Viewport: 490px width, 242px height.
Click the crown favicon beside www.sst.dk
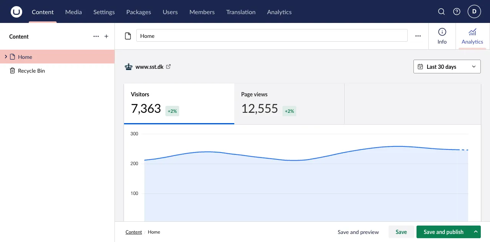click(x=129, y=67)
